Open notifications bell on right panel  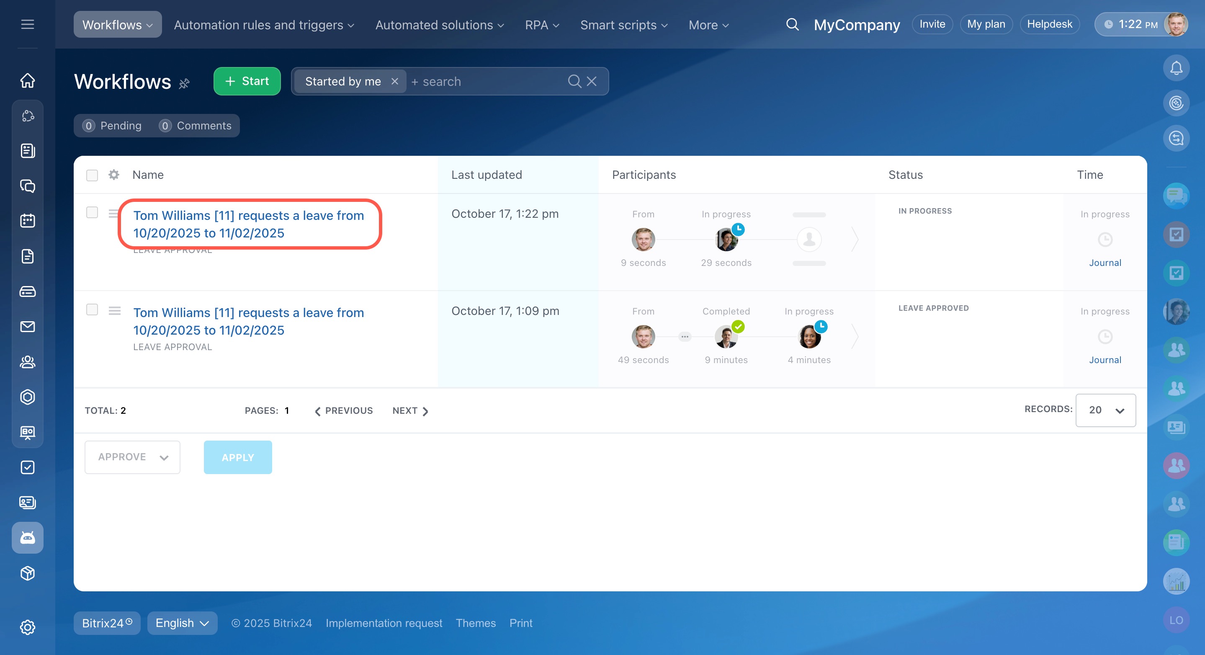pyautogui.click(x=1176, y=68)
